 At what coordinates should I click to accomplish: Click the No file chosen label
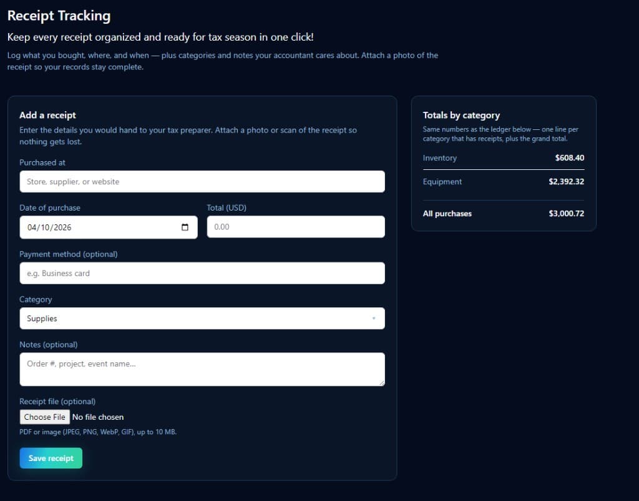point(98,417)
